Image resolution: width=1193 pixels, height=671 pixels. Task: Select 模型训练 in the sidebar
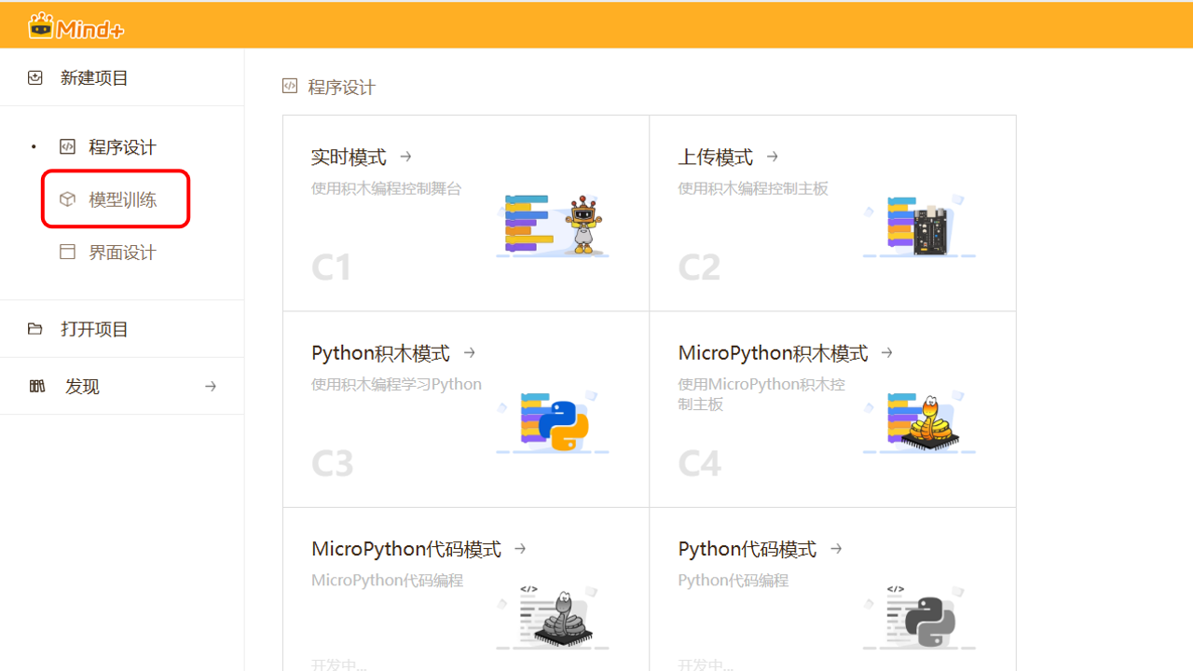coord(122,199)
